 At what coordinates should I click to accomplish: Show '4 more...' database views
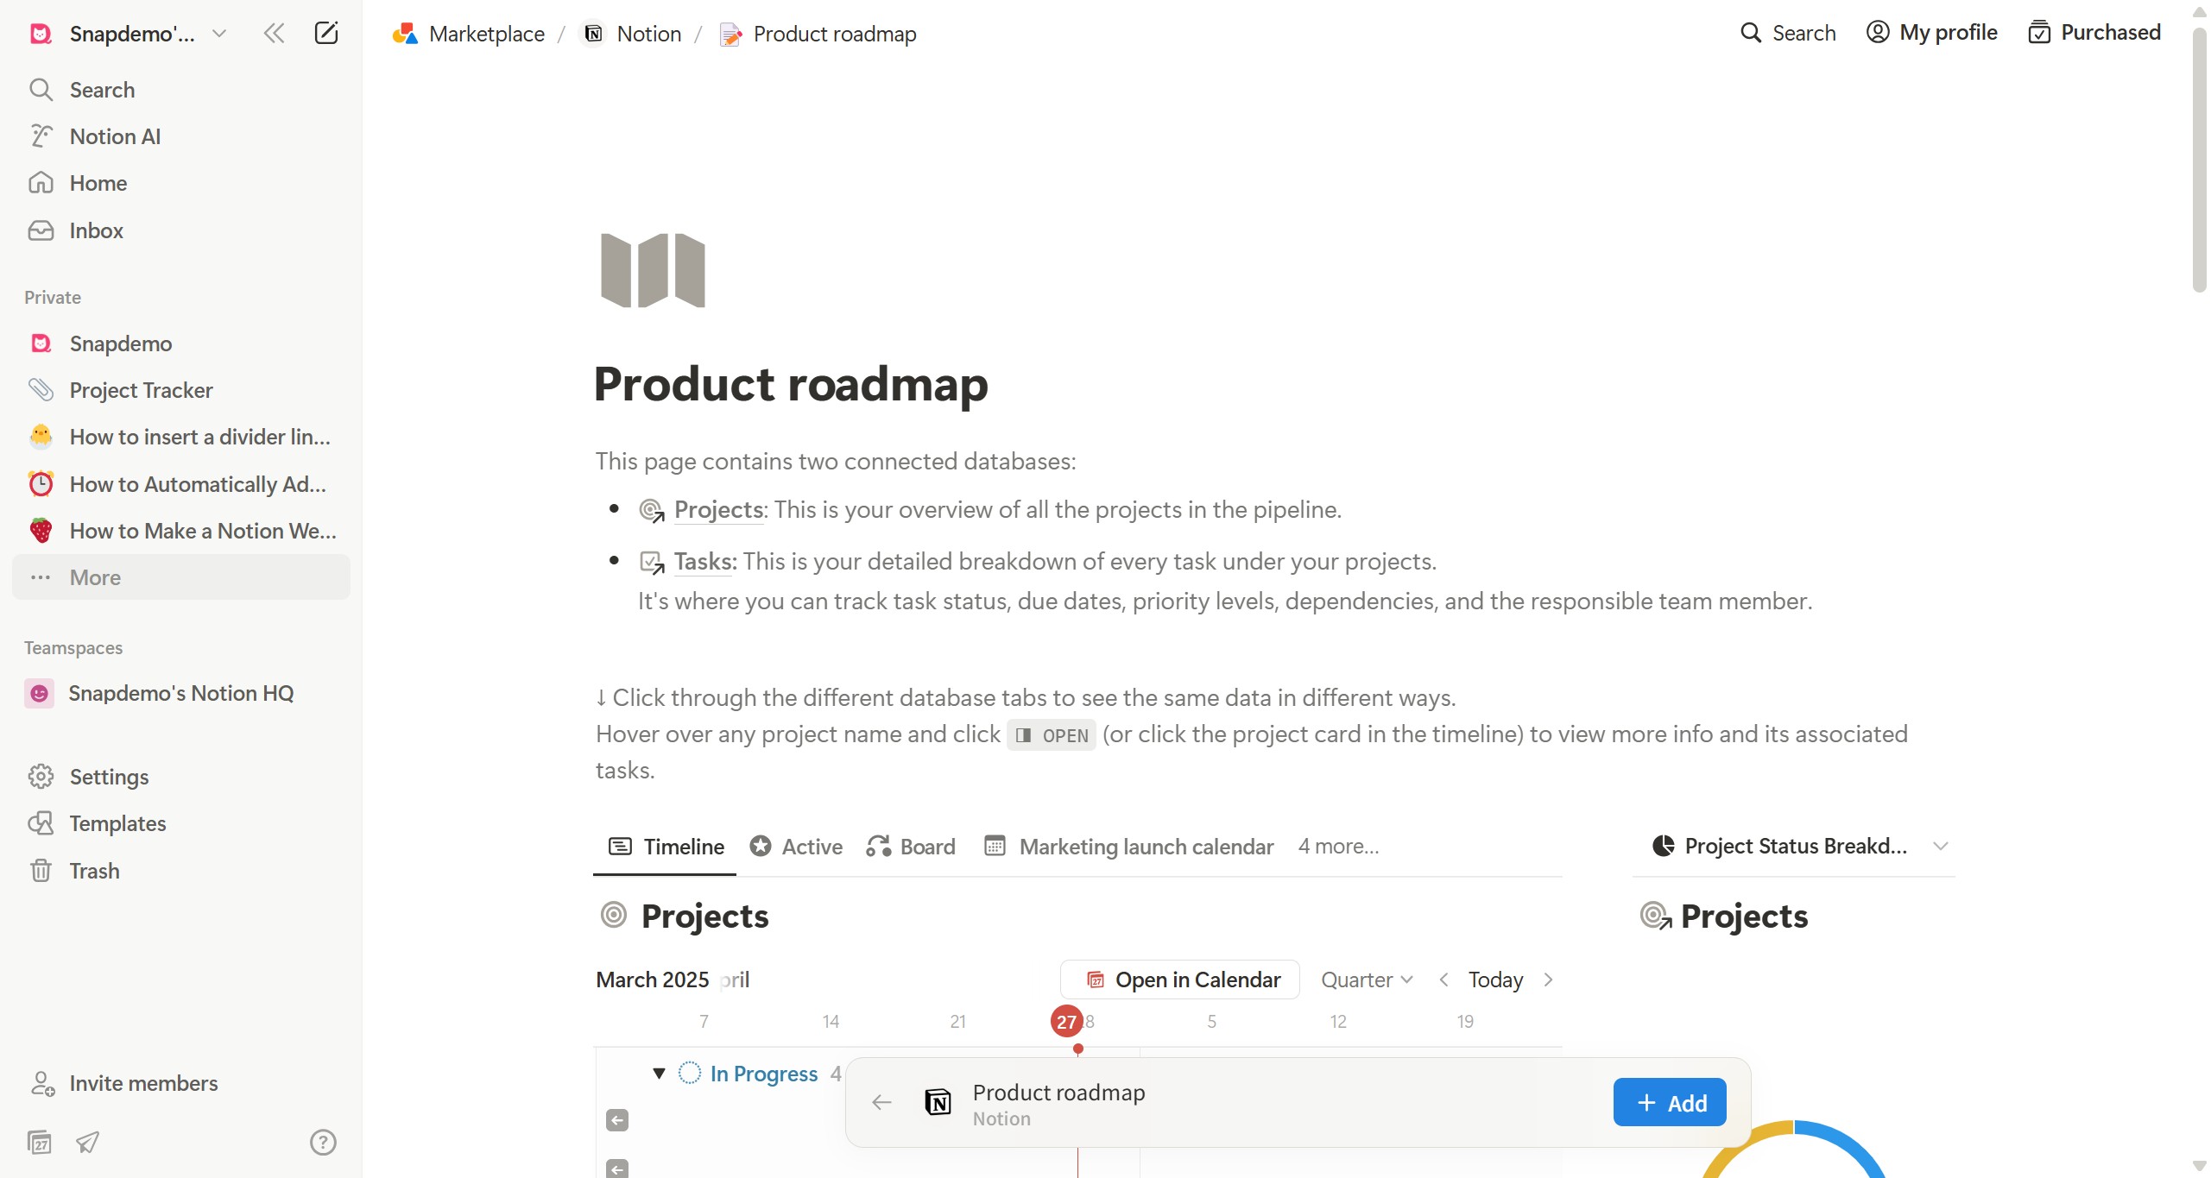click(1338, 847)
